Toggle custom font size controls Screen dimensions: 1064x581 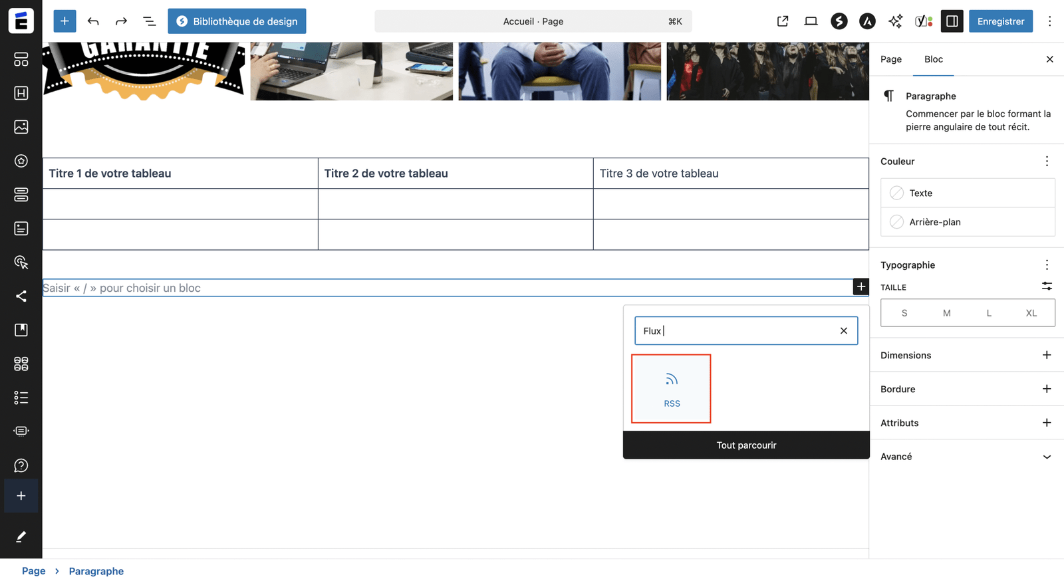[x=1046, y=287]
